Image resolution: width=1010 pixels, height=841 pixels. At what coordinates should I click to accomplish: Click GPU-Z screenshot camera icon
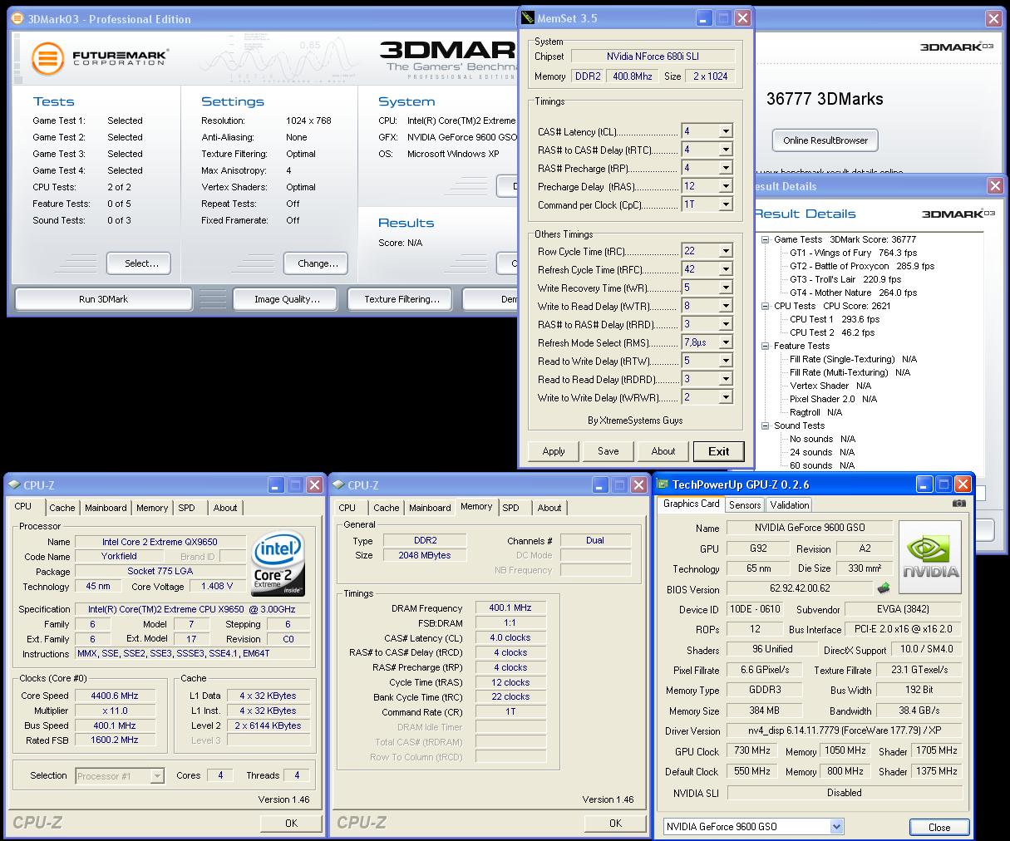(959, 504)
